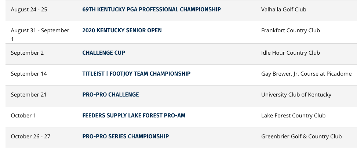Screen dimensions: 357x149
Task: Click Gay Brewer, Jr. Course at Picadome
Action: [x=306, y=74]
